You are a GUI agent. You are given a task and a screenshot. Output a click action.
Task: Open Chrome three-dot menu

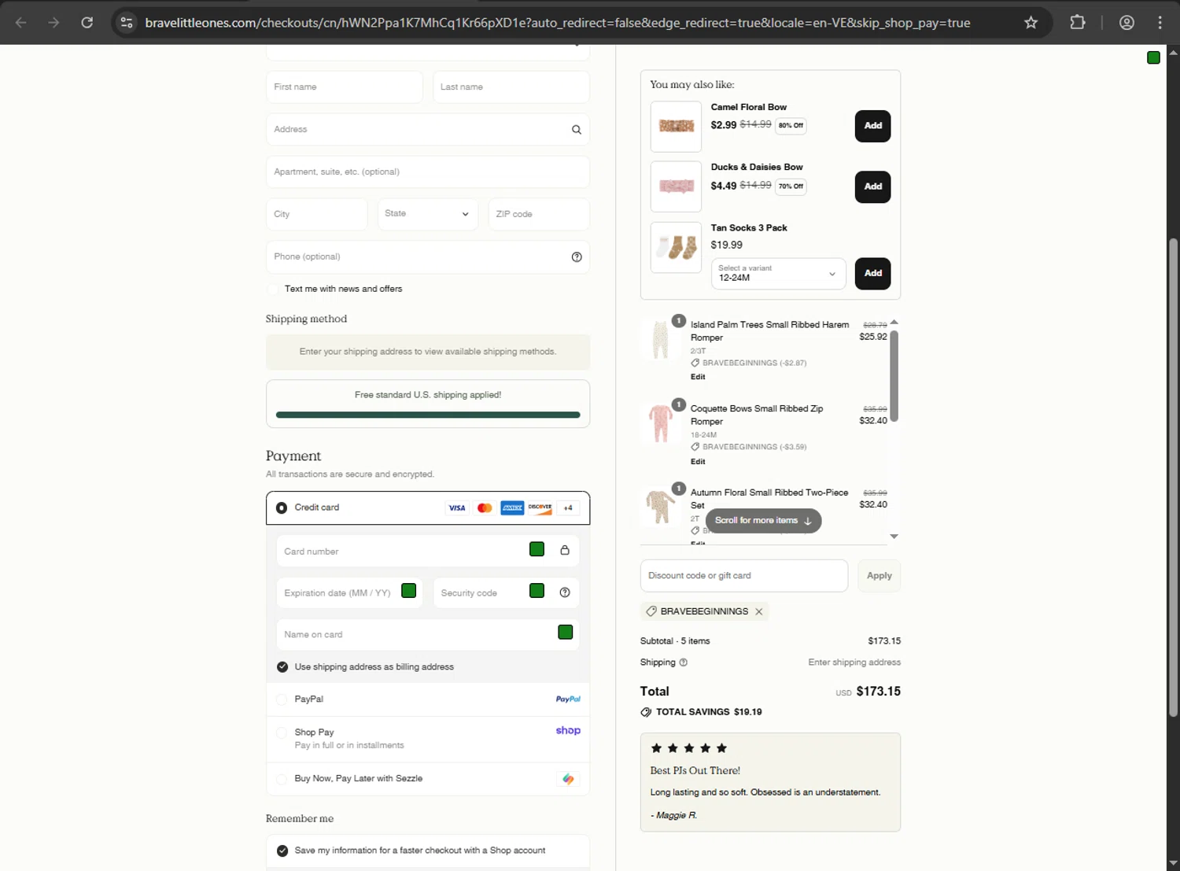pos(1160,23)
